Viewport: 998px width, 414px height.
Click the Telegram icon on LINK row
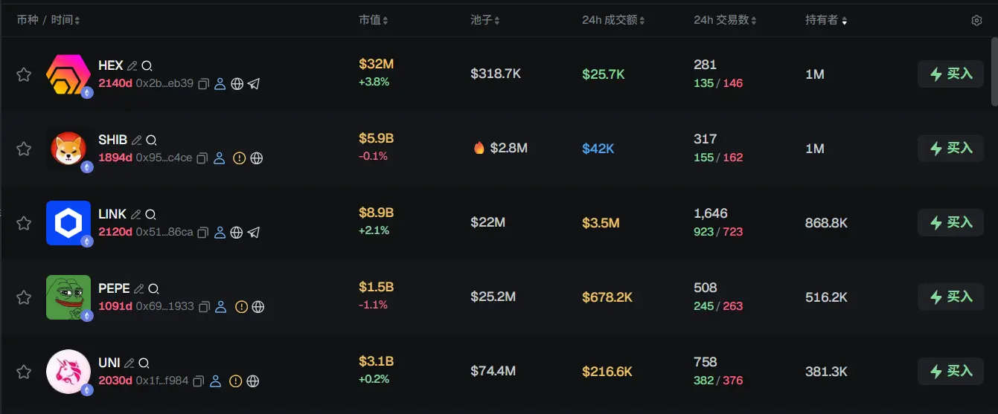[254, 233]
